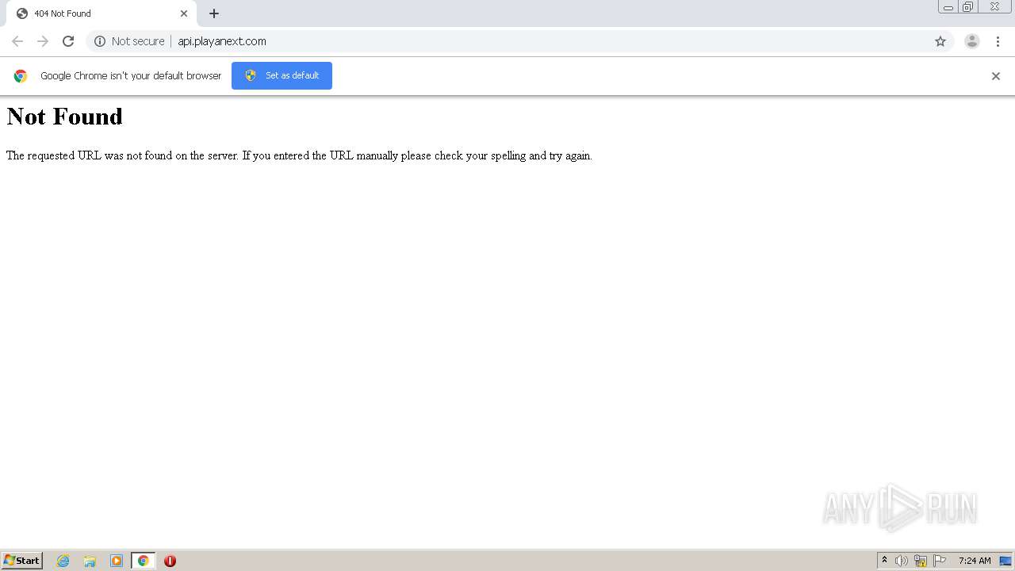Image resolution: width=1015 pixels, height=571 pixels.
Task: Open the Action Center flag icon
Action: [940, 561]
